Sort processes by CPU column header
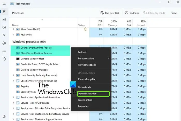The height and width of the screenshot is (121, 181). pos(96,23)
